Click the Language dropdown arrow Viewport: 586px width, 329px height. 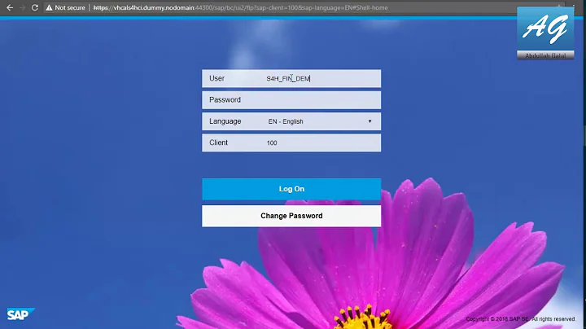coord(370,121)
